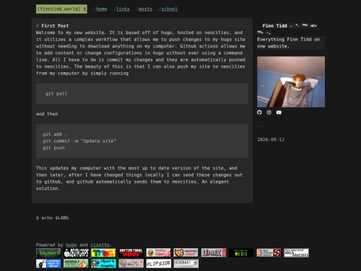The image size is (361, 271).
Task: Click the 'git push' code line
Action: click(x=53, y=148)
